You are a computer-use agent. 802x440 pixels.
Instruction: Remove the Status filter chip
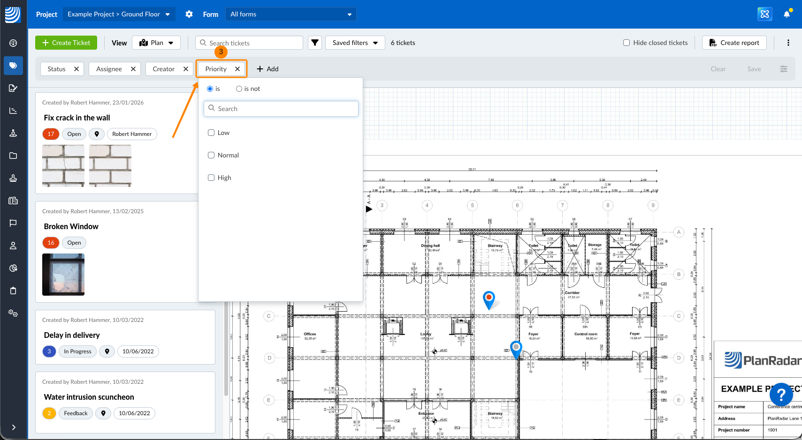(x=76, y=69)
